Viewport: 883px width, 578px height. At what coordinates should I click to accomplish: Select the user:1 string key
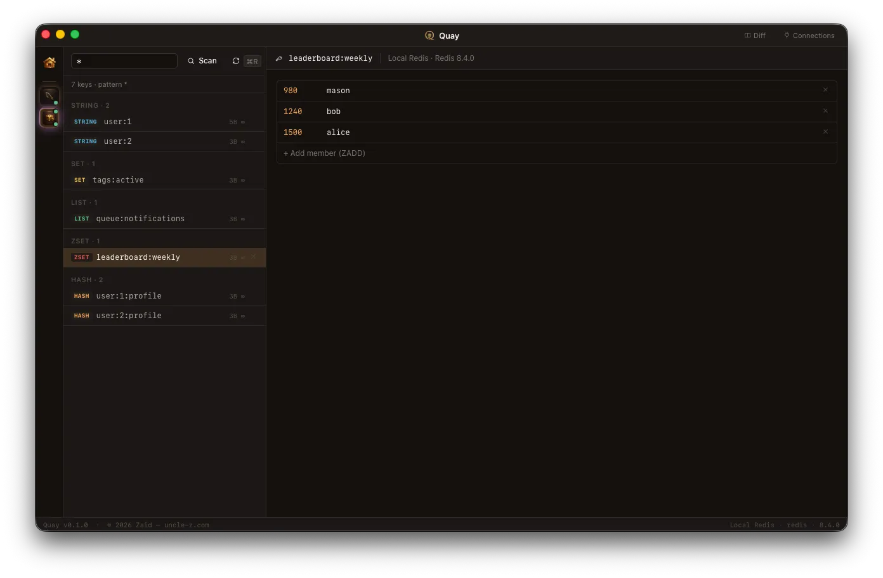(x=164, y=122)
